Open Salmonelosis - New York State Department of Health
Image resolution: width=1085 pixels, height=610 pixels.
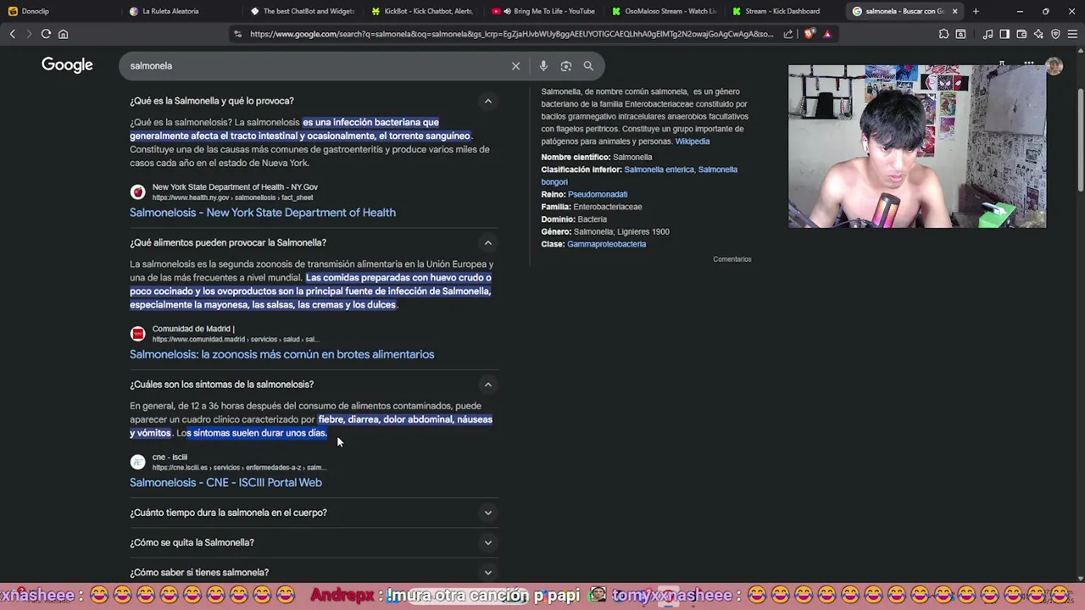[263, 213]
